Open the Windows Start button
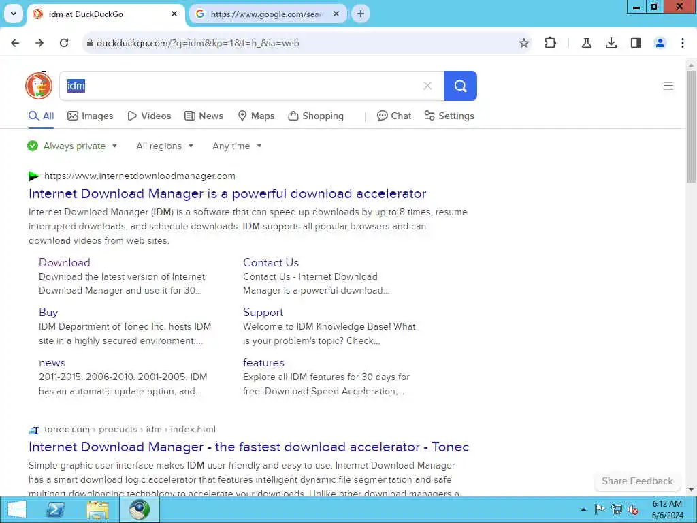 click(17, 509)
